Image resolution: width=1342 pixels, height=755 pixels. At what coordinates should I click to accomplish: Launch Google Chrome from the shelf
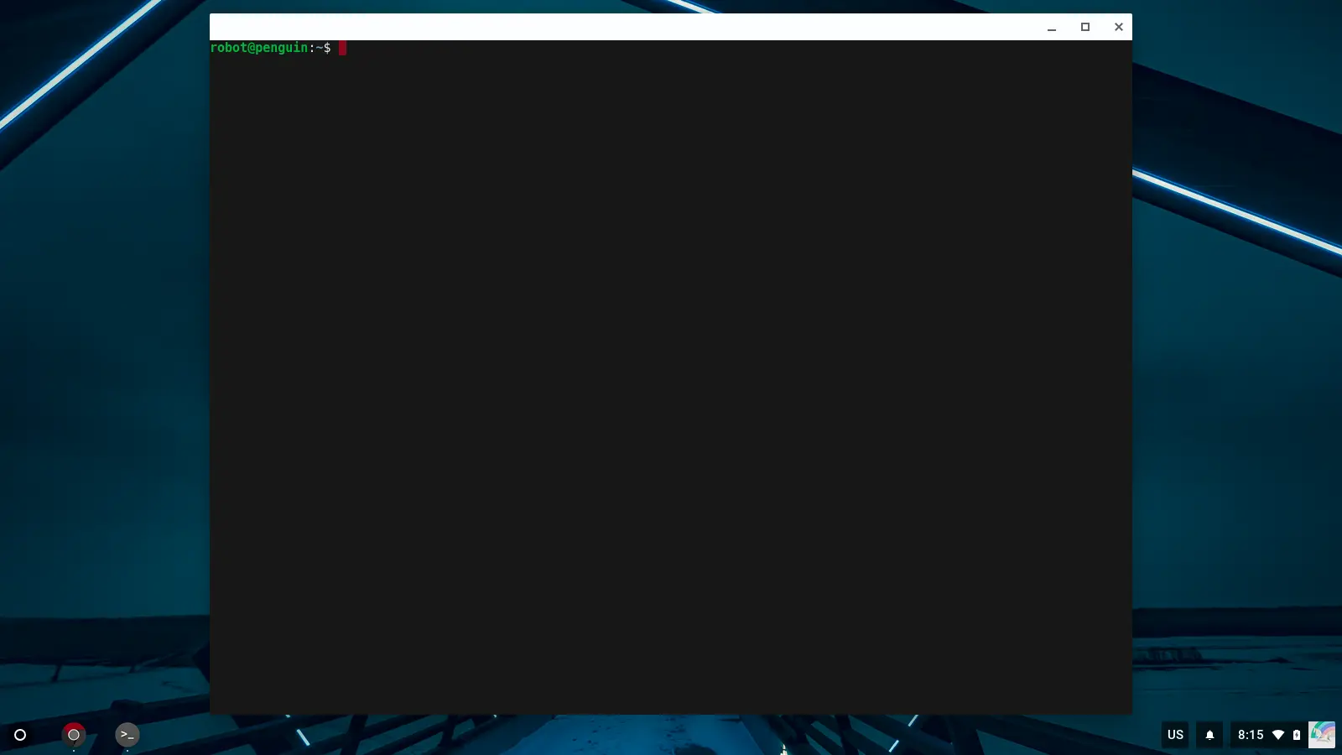click(74, 735)
